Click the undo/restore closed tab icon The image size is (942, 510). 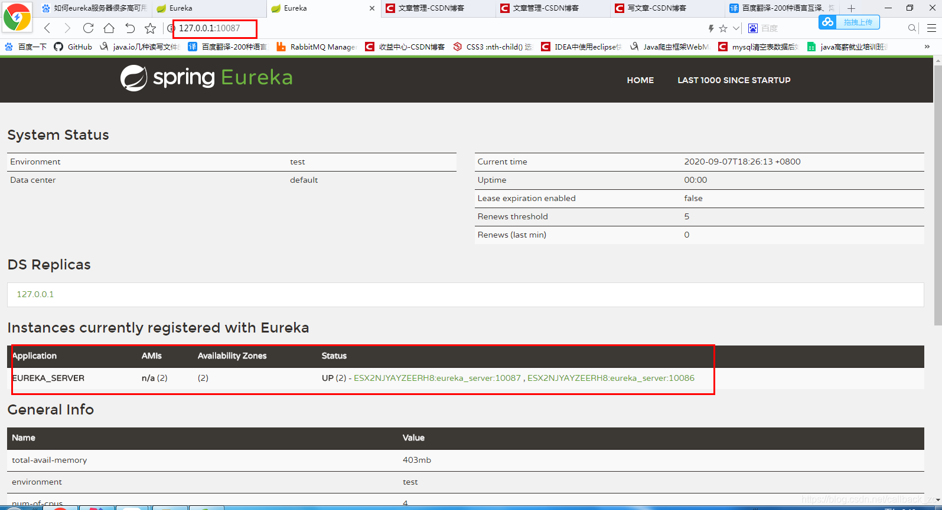click(x=130, y=28)
